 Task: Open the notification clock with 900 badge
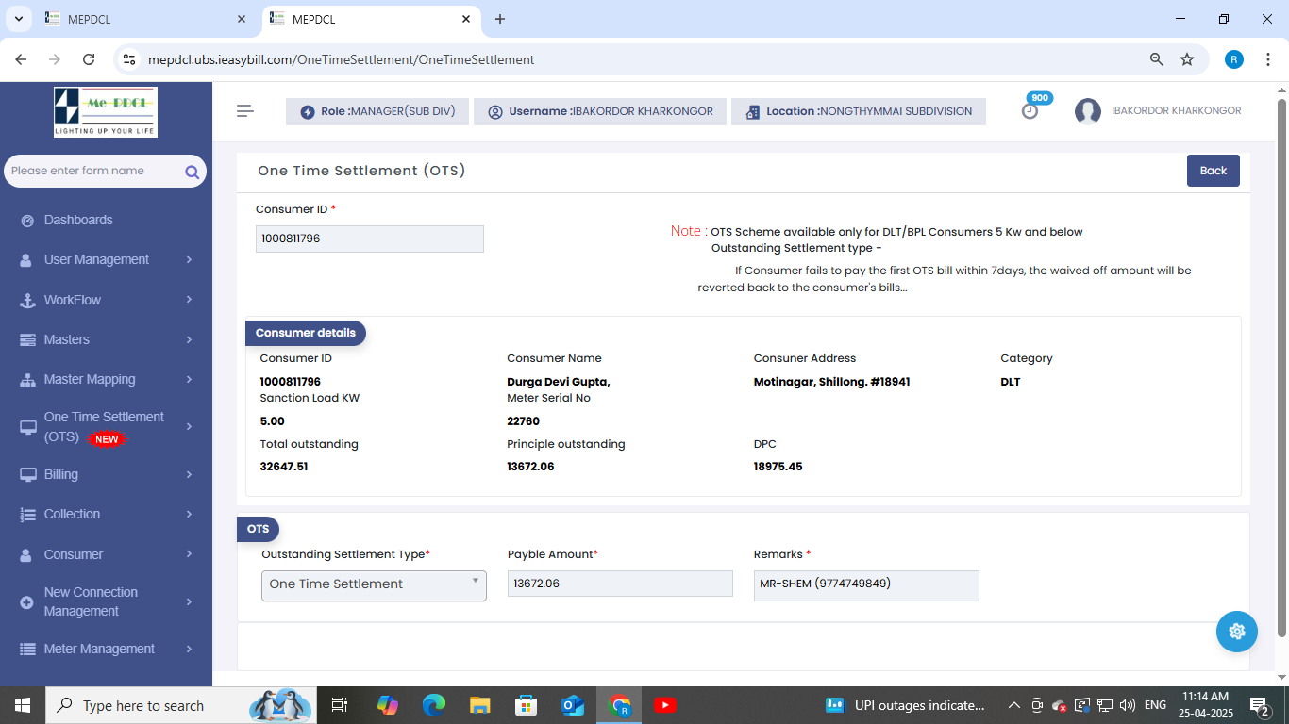coord(1030,110)
